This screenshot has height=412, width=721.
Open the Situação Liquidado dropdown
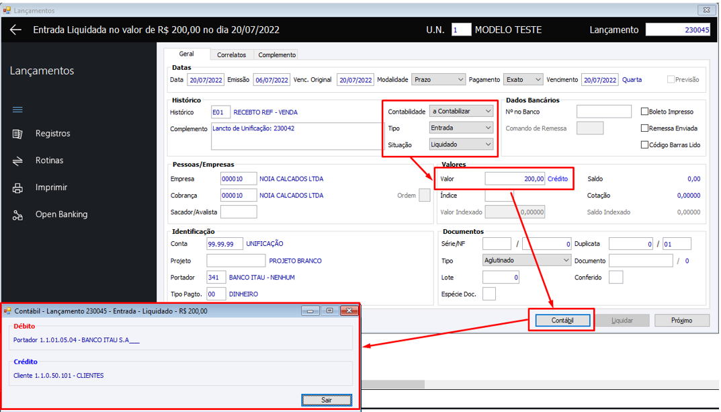click(x=461, y=145)
